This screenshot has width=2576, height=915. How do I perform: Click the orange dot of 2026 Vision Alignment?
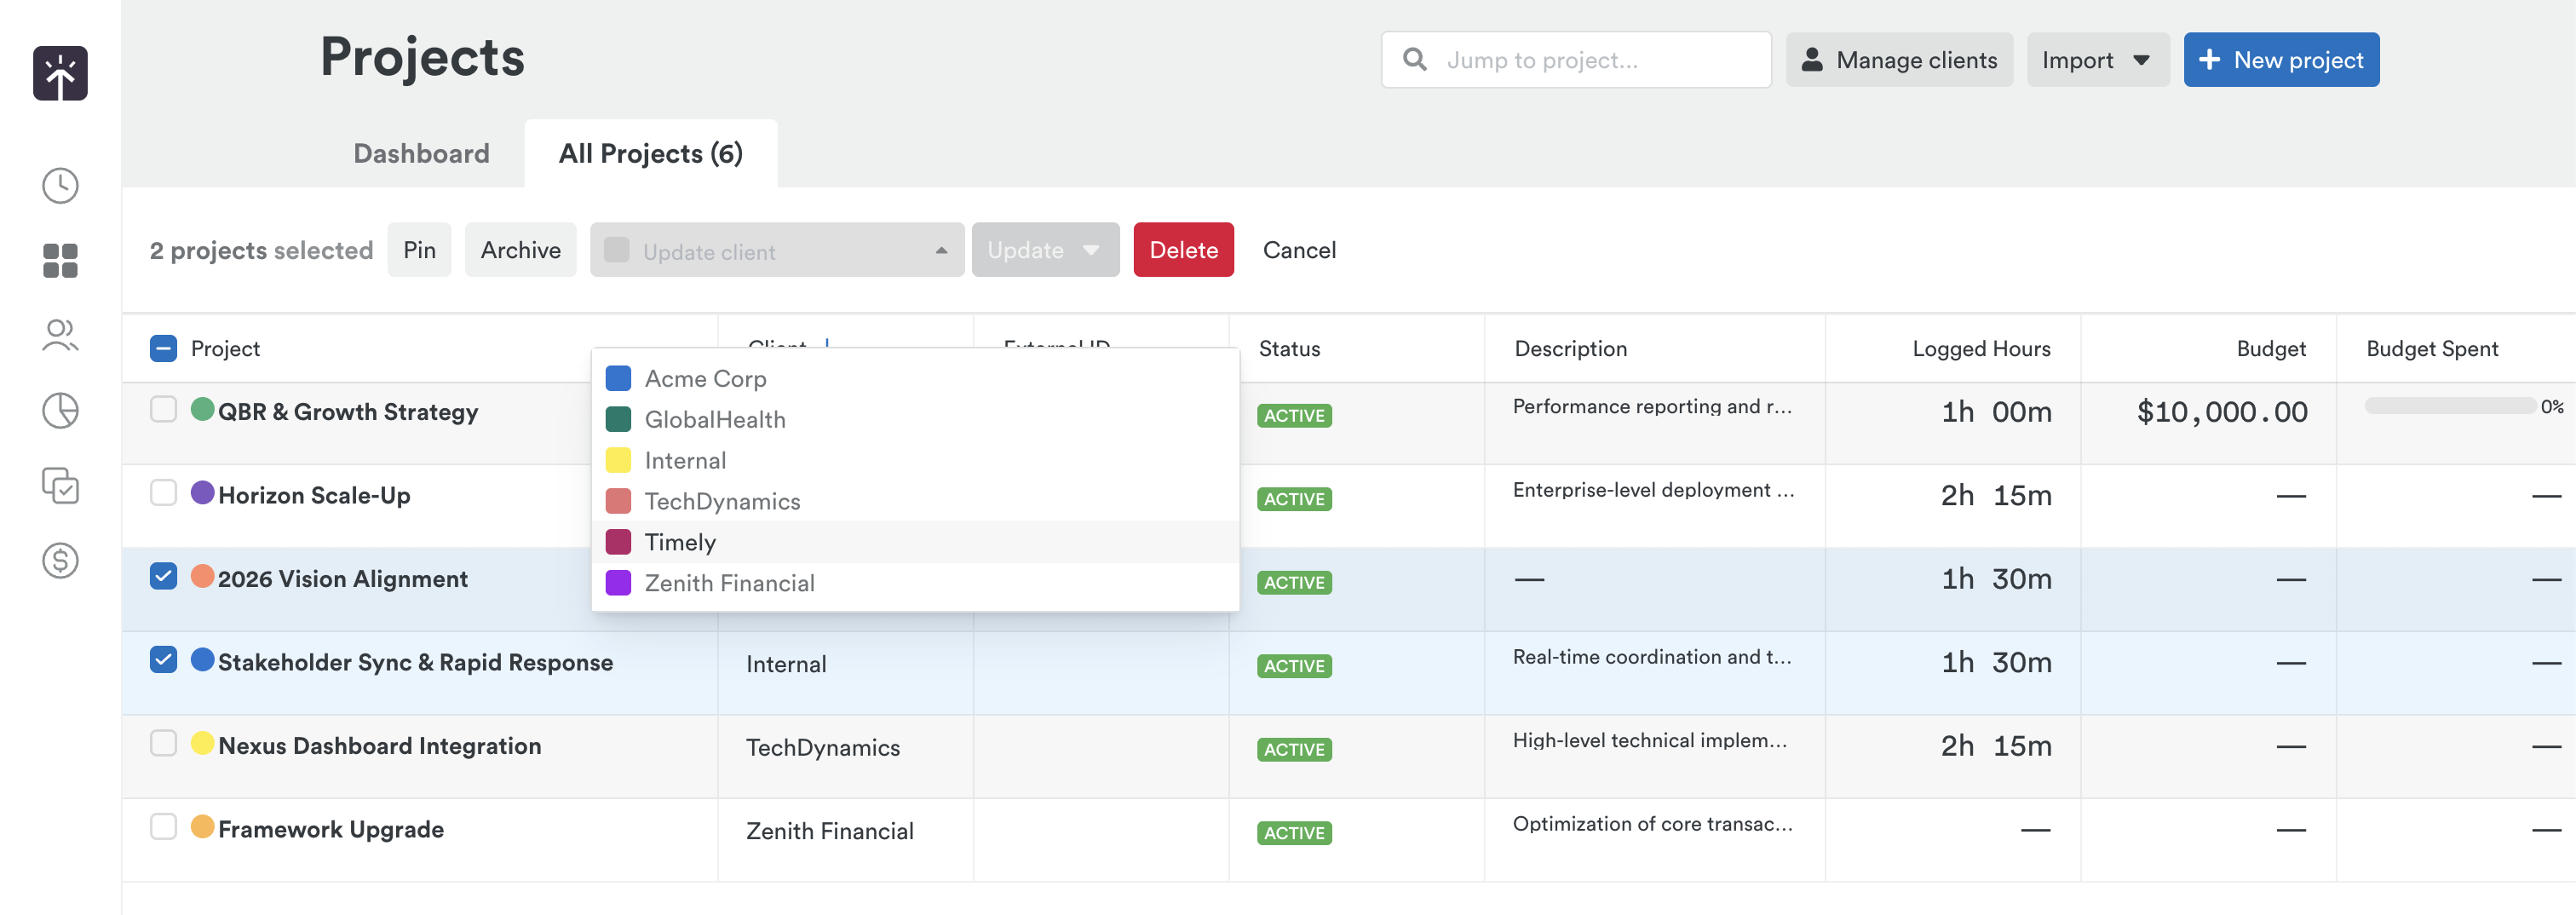click(x=203, y=576)
